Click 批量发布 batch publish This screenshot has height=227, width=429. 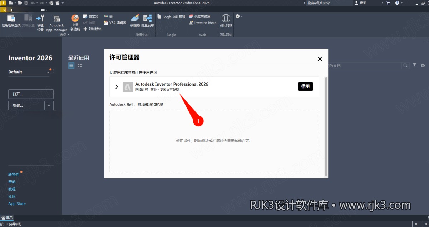pyautogui.click(x=147, y=20)
